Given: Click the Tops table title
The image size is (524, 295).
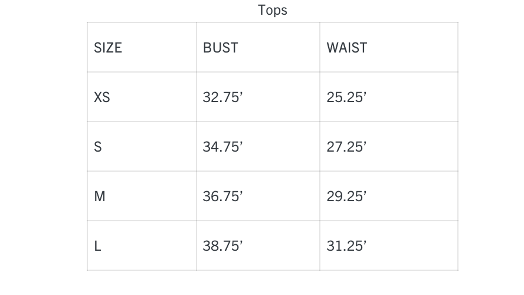Looking at the screenshot, I should coord(273,11).
